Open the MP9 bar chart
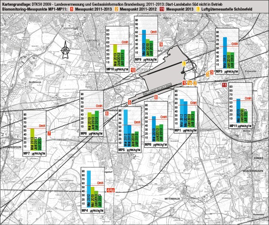The width and height of the screenshot is (269, 225). click(x=146, y=39)
